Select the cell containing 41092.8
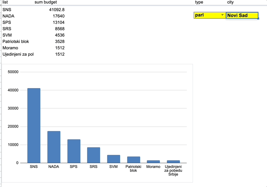 pyautogui.click(x=57, y=10)
